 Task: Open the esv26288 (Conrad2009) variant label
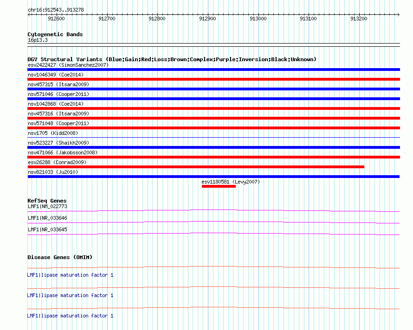tap(57, 163)
